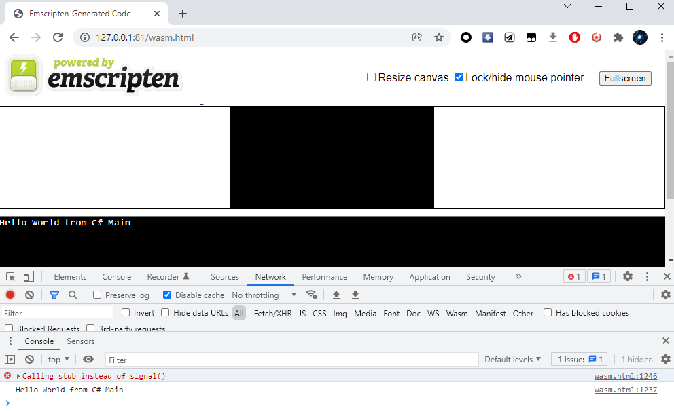Open network conditions wifi icon

312,295
